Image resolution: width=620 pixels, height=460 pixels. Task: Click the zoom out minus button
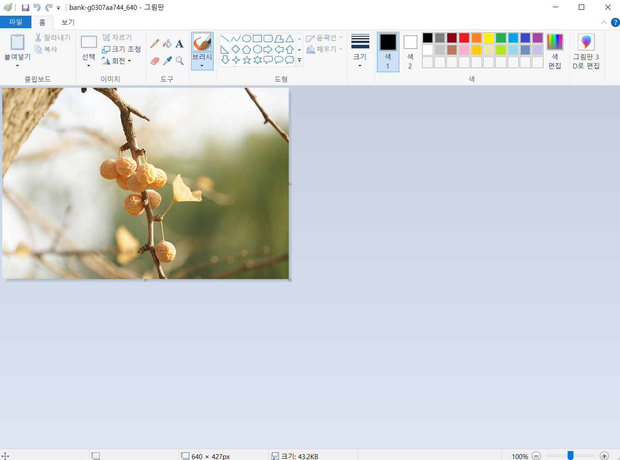pyautogui.click(x=536, y=456)
